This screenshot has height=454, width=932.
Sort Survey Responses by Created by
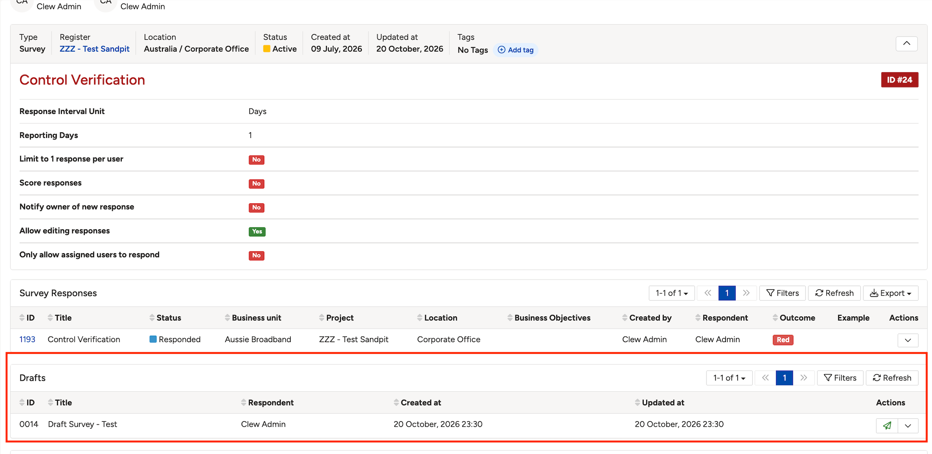[647, 318]
